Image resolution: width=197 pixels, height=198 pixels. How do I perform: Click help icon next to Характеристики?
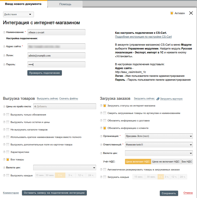(4, 152)
